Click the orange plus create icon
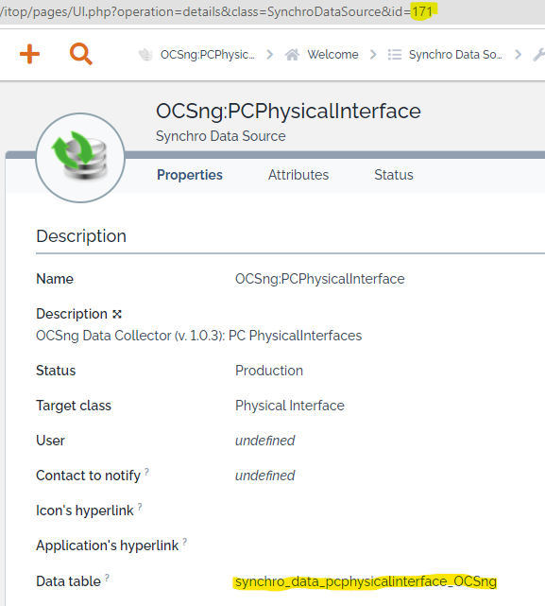The image size is (545, 606). [x=29, y=54]
